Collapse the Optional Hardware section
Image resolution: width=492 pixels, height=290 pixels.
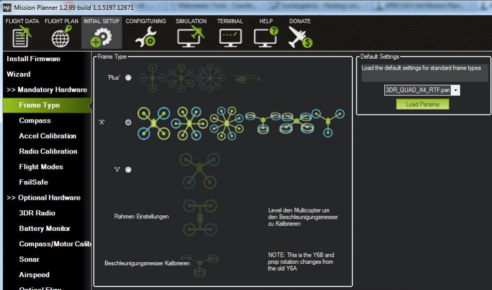[44, 197]
